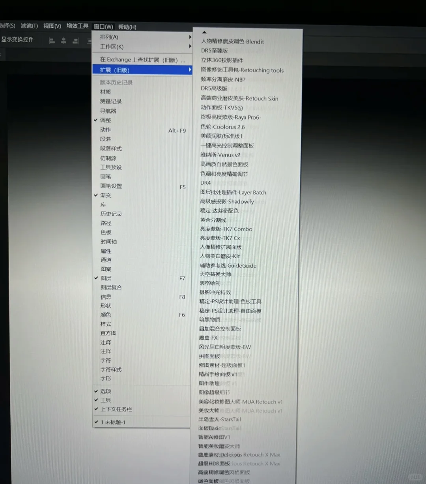Toggle the 显示变换控件 option
The height and width of the screenshot is (484, 426).
pos(18,40)
